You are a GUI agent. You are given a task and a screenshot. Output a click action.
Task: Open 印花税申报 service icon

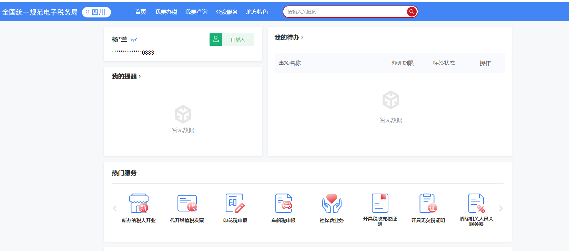(235, 203)
